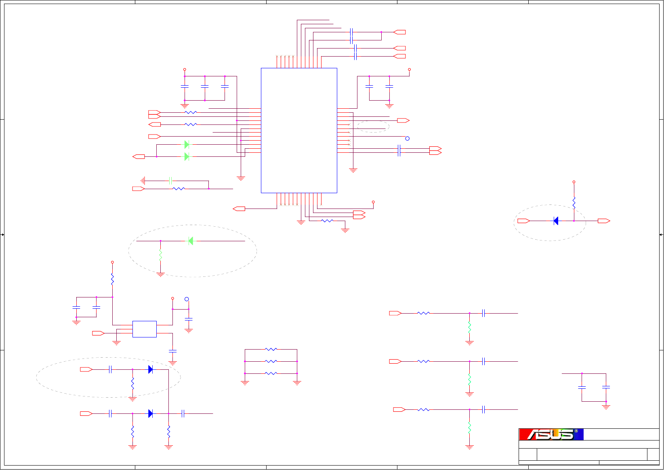Select blue diode inside right dashed oval
Viewport: 664px width, 470px height.
tap(556, 221)
